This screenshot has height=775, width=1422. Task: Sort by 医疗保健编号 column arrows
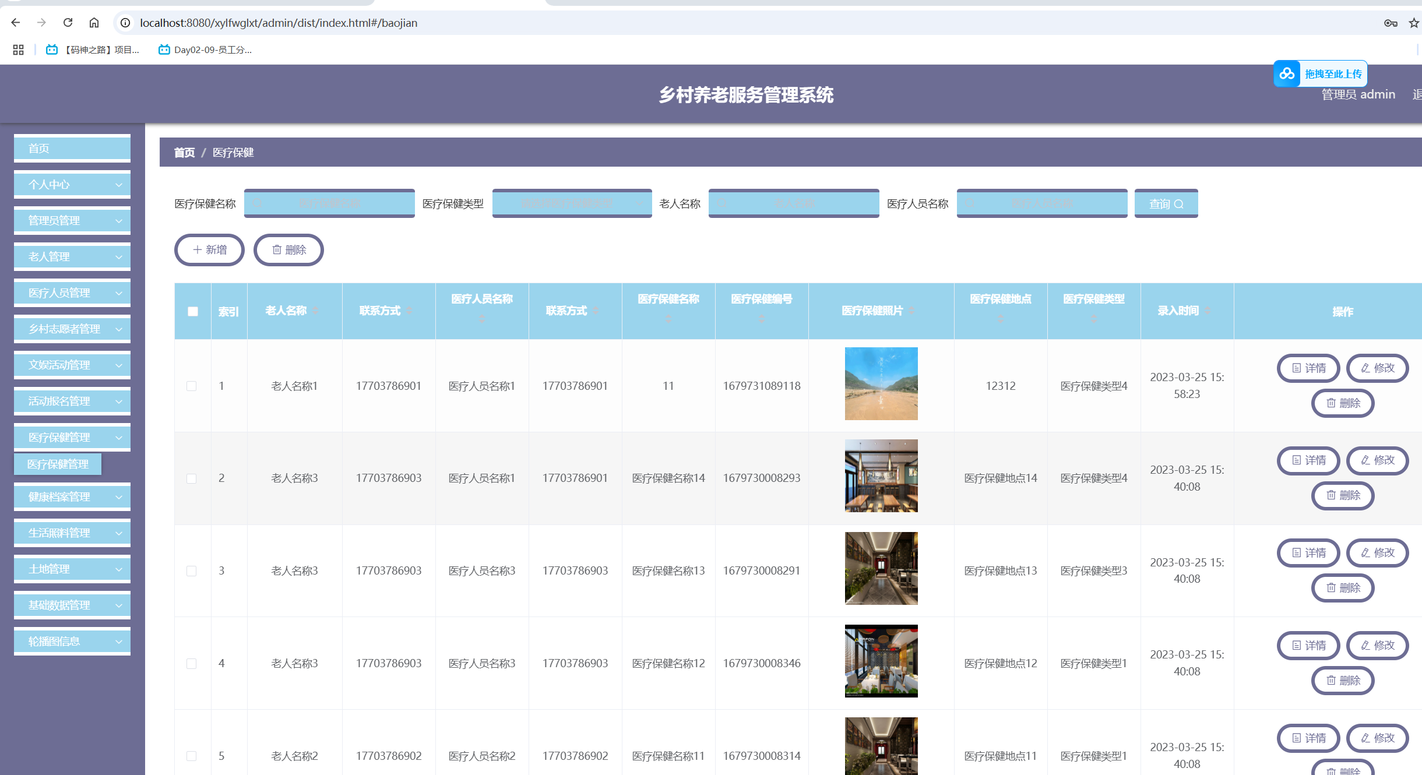pyautogui.click(x=762, y=319)
